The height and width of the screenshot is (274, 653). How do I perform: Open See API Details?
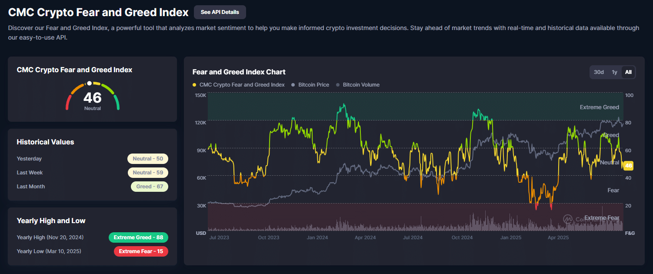click(220, 12)
